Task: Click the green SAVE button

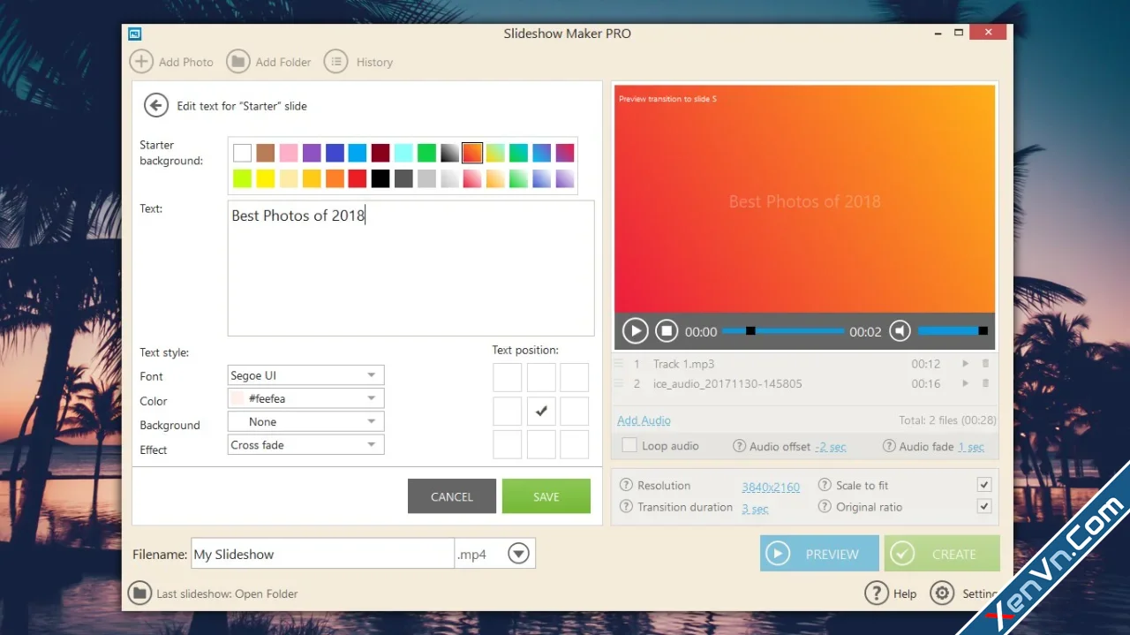Action: pos(546,496)
